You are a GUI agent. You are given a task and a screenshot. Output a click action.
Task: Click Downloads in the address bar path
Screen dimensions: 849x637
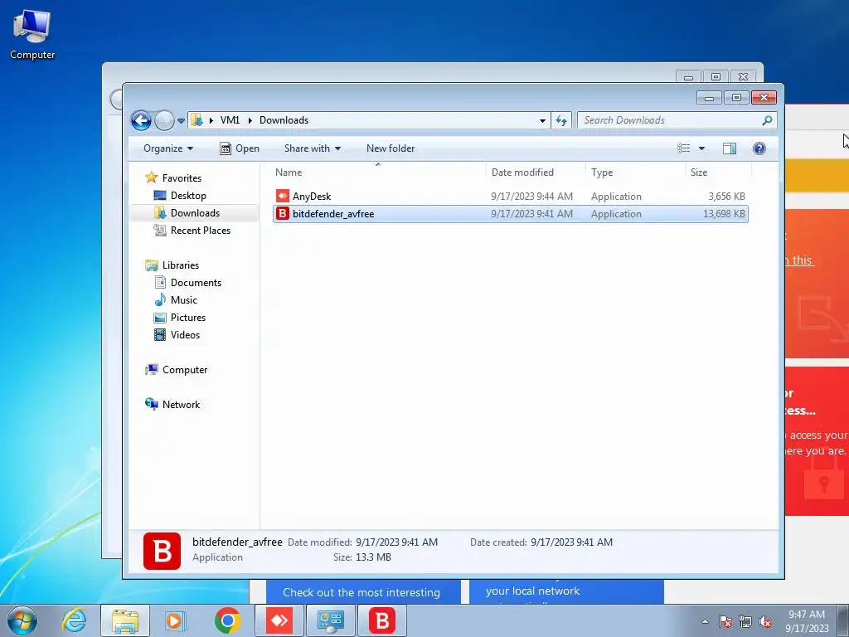(284, 120)
